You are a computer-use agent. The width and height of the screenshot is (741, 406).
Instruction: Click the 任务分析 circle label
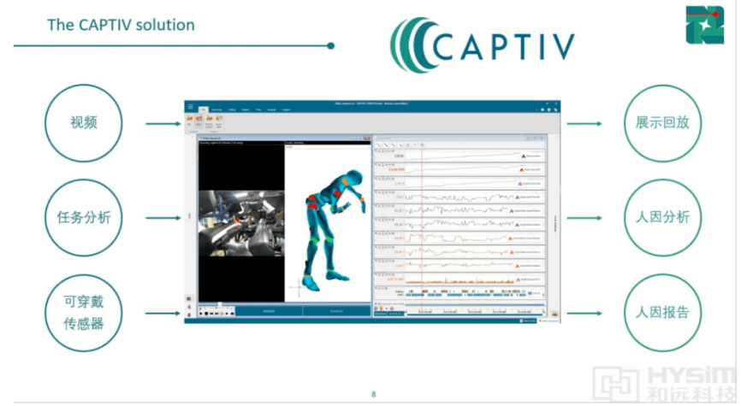(x=84, y=218)
